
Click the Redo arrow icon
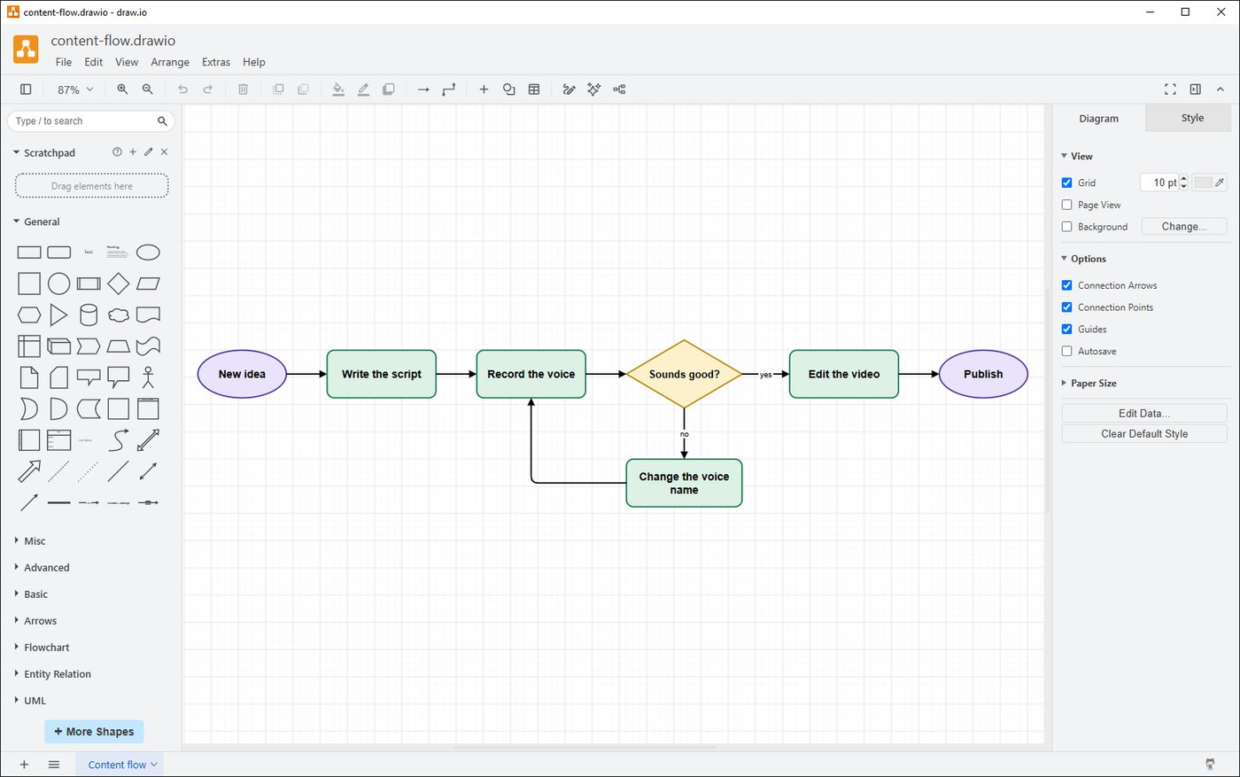point(208,89)
